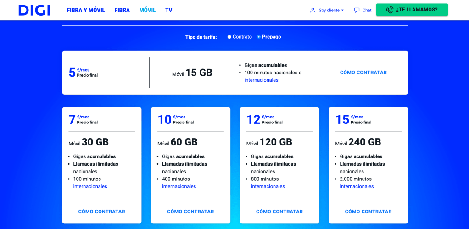Click the DIGI logo
This screenshot has width=469, height=229.
(34, 10)
